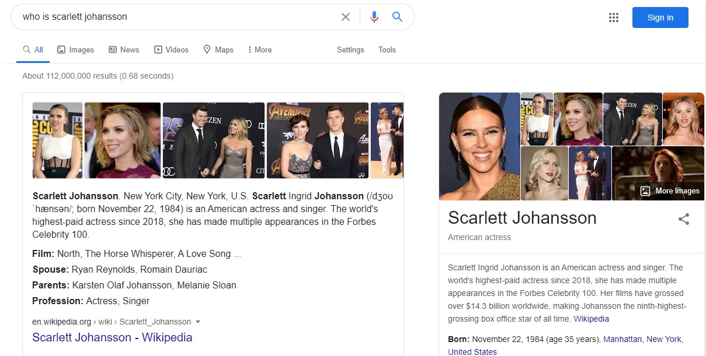Click the 'Spouse:' label in snippet
Screen dimensions: 706x356
(x=51, y=269)
